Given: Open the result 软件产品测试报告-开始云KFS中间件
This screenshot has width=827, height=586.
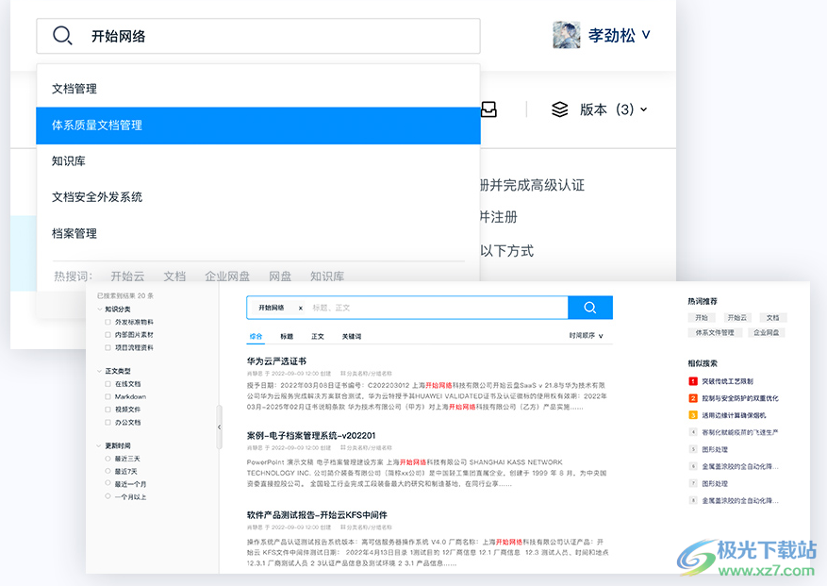Looking at the screenshot, I should click(x=317, y=514).
